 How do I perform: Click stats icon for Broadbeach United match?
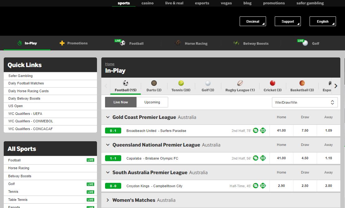[x=255, y=130]
